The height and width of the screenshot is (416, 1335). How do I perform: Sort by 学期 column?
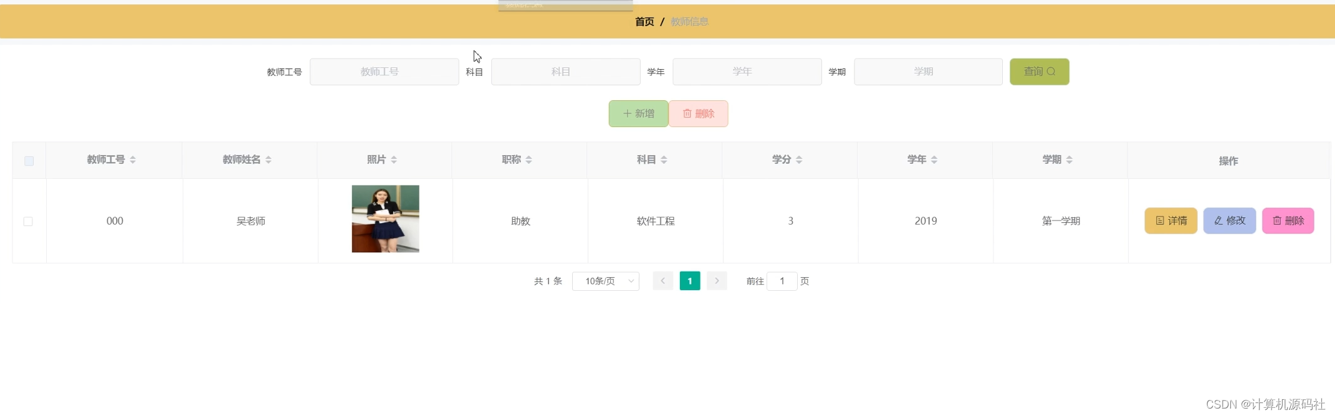point(1069,160)
